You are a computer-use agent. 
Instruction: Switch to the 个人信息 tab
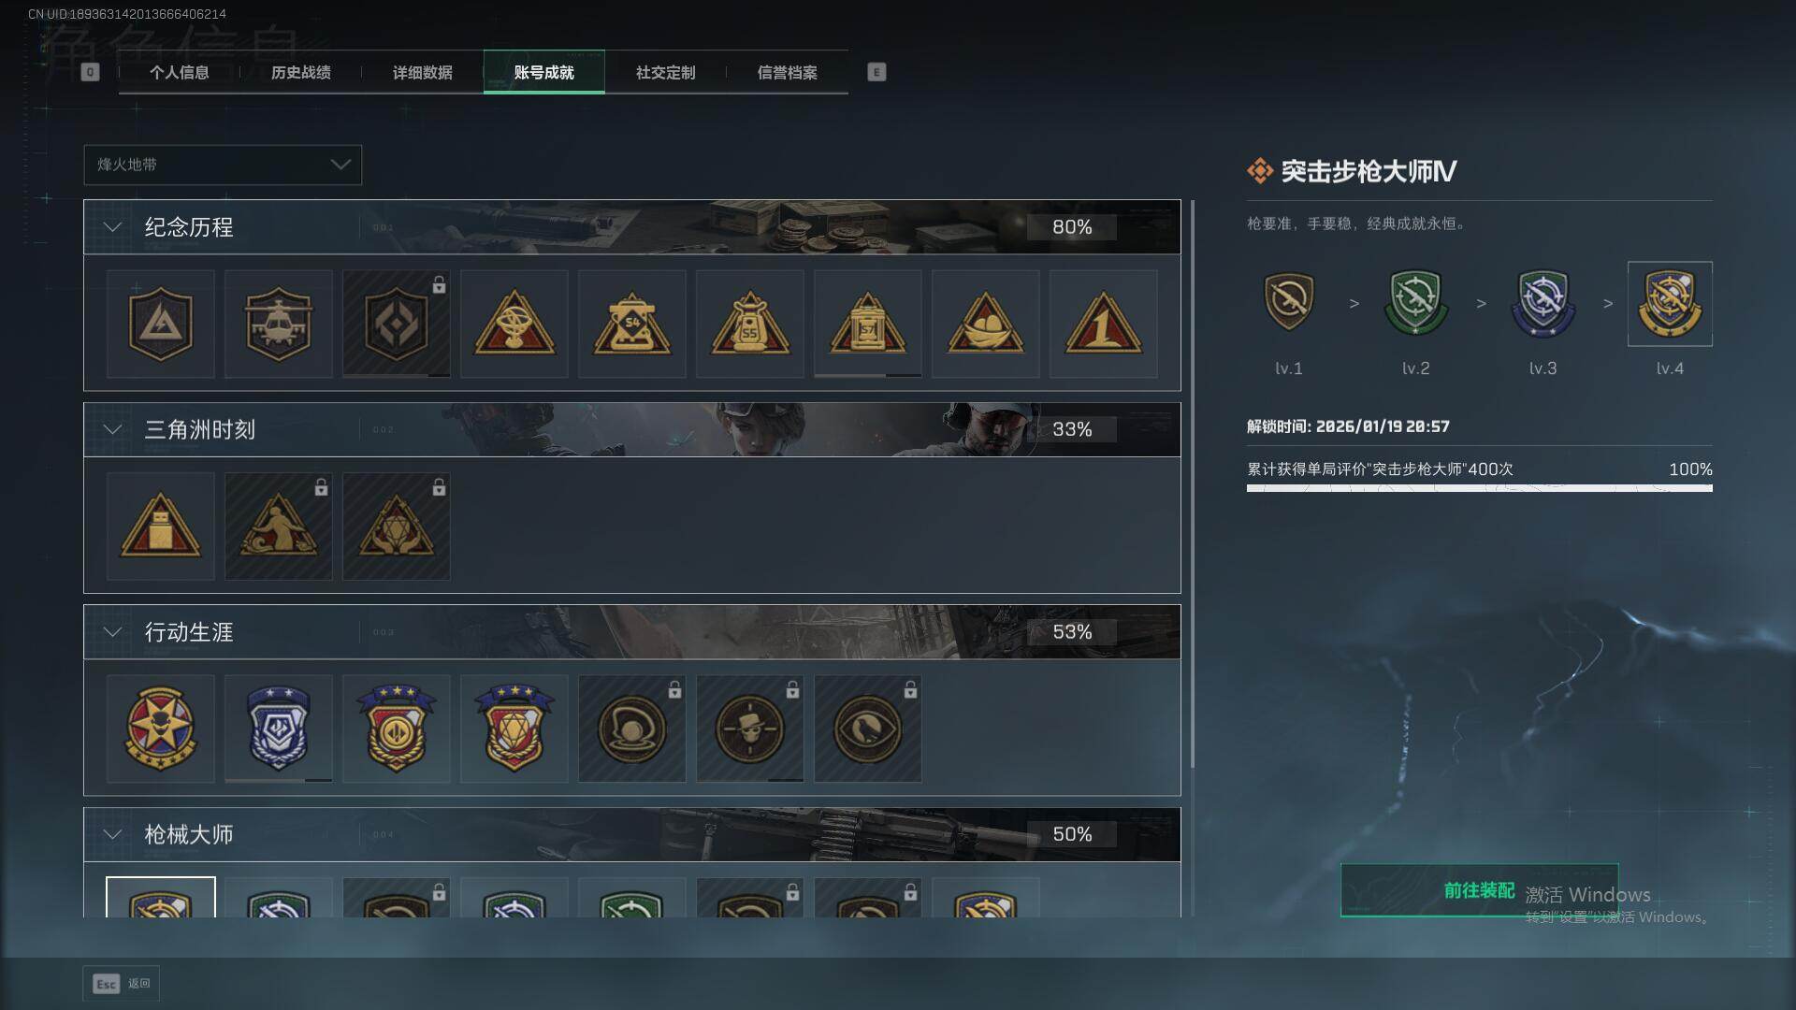179,72
